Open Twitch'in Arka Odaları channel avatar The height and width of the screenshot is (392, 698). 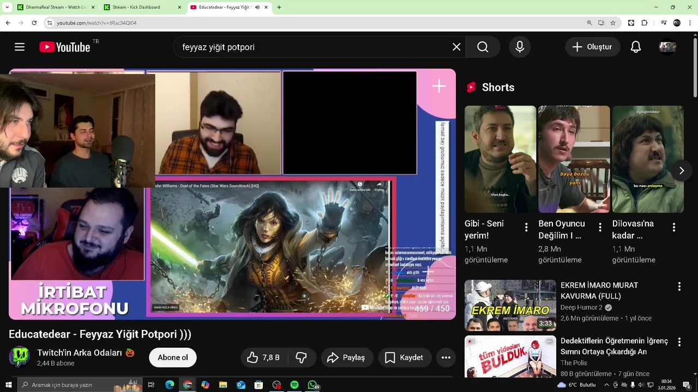click(19, 357)
